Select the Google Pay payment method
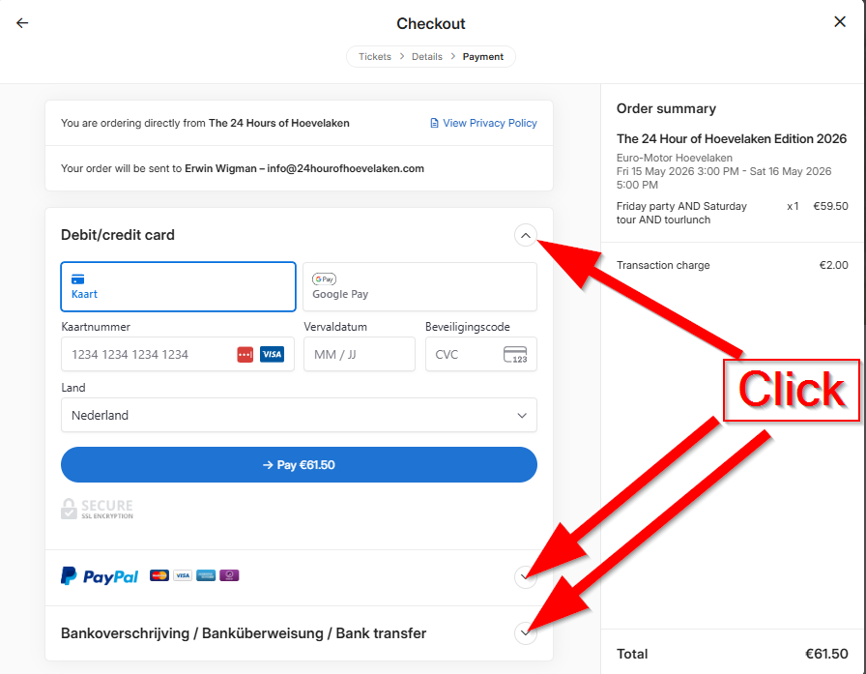This screenshot has width=866, height=674. coord(419,286)
